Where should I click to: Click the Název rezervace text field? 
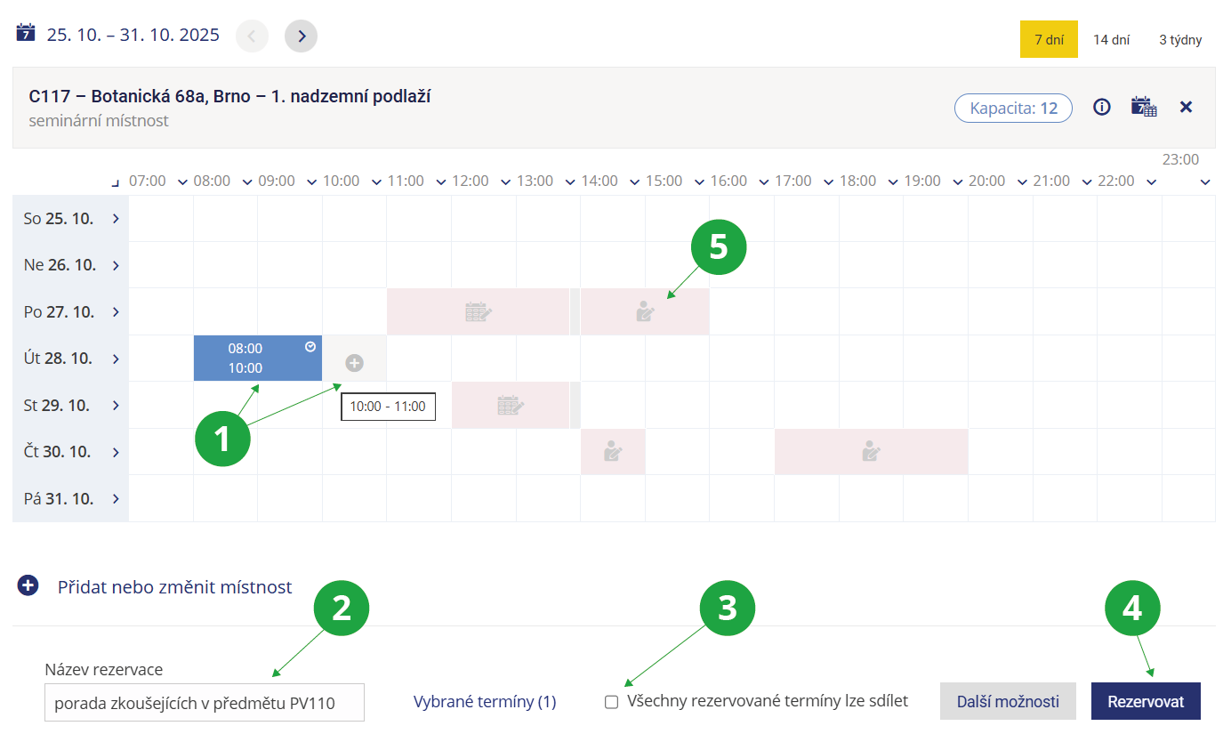point(204,703)
